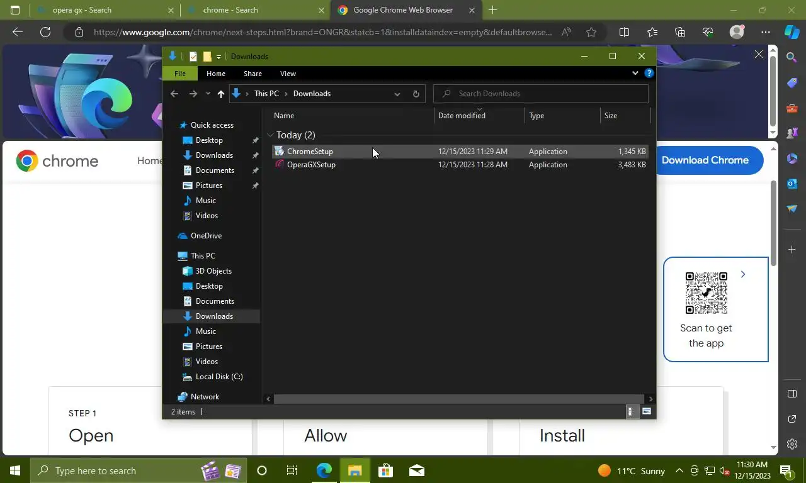This screenshot has height=483, width=806.
Task: Open Outlook icon in Edge sidebar
Action: click(792, 184)
